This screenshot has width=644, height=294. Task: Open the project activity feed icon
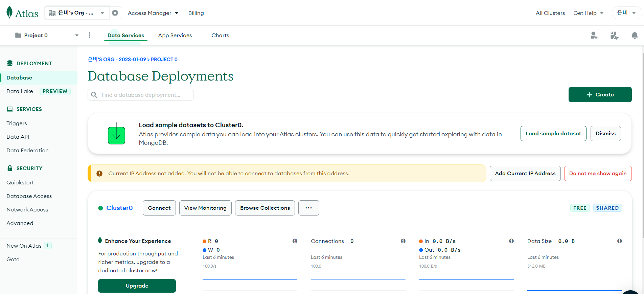pyautogui.click(x=614, y=35)
